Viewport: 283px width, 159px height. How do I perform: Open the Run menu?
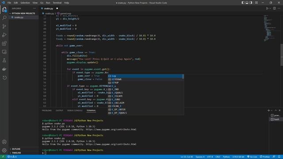[x=48, y=3]
